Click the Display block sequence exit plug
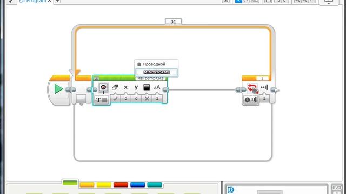This screenshot has width=346, height=194. [x=165, y=89]
